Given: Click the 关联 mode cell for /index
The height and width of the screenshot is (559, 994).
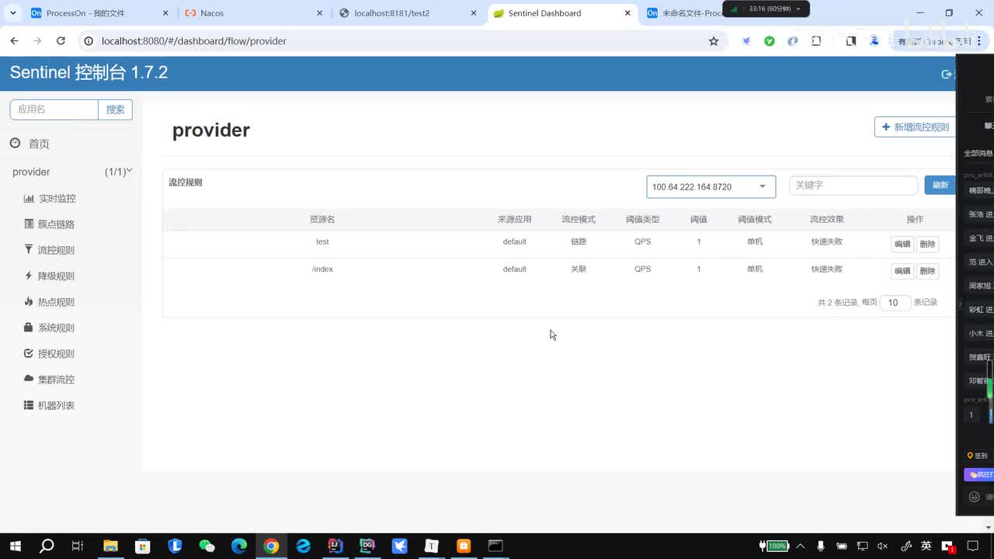Looking at the screenshot, I should [579, 269].
